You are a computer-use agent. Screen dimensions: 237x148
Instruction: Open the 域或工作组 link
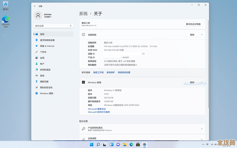[98, 73]
